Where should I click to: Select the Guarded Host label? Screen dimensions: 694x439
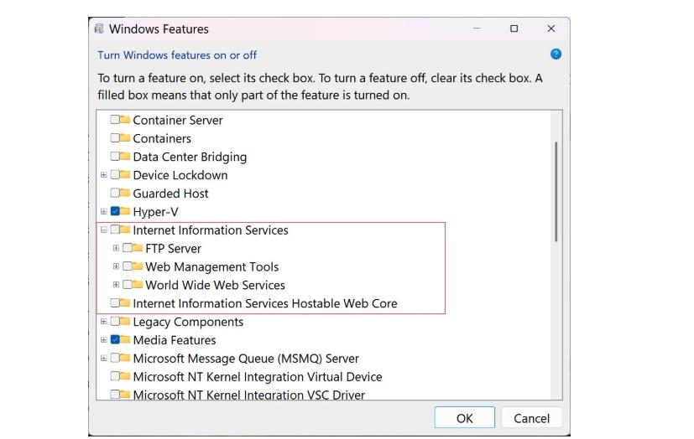click(x=170, y=194)
